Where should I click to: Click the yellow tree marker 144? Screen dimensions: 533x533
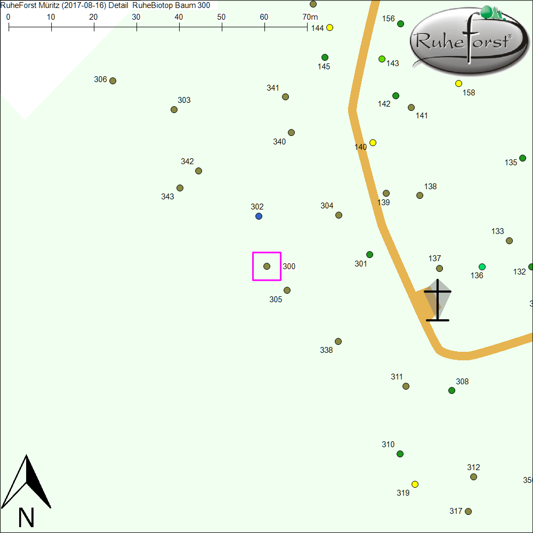click(329, 28)
